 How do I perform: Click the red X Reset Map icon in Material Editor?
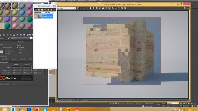pos(7,35)
